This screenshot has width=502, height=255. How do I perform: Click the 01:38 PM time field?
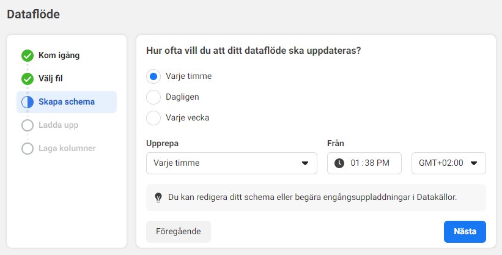coord(364,163)
